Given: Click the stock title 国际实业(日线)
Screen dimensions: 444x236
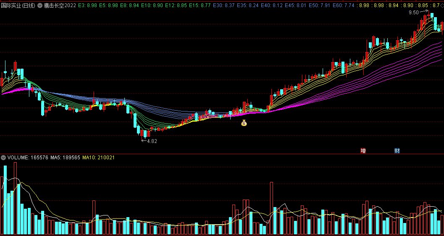Looking at the screenshot, I should coord(18,5).
